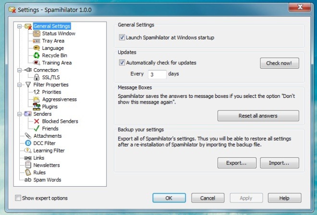Open Blocked Senders list

[x=60, y=121]
